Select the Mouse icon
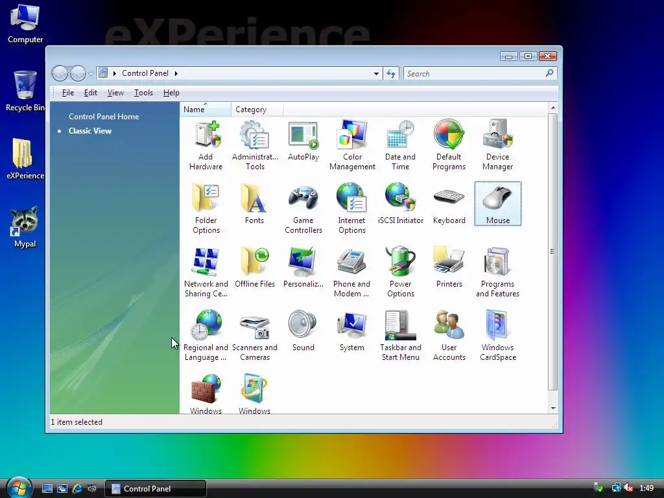Viewport: 664px width, 498px height. tap(497, 204)
